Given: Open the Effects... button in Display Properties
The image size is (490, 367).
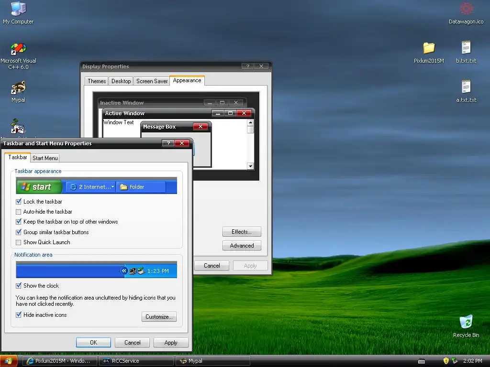Looking at the screenshot, I should point(242,232).
